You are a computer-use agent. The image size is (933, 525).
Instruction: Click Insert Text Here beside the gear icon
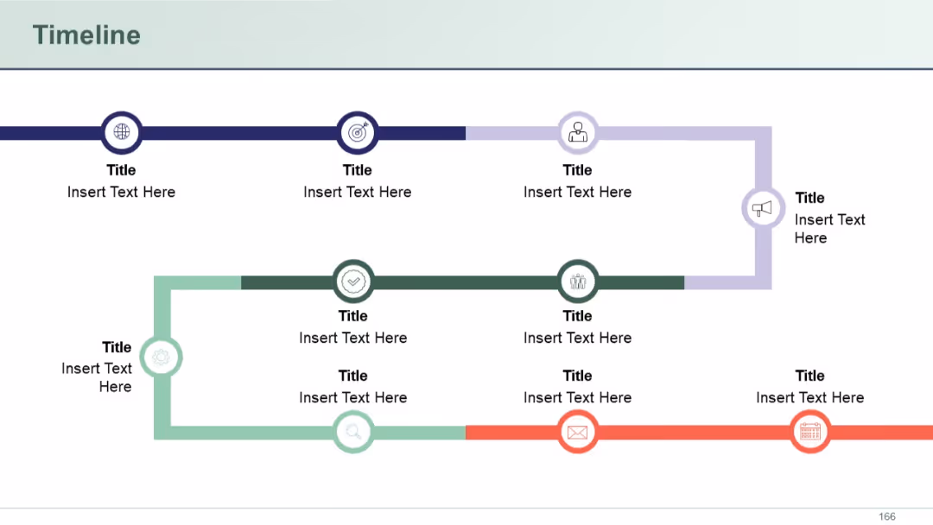click(97, 377)
